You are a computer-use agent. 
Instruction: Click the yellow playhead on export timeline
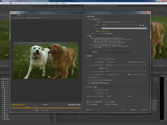[x=27, y=107]
